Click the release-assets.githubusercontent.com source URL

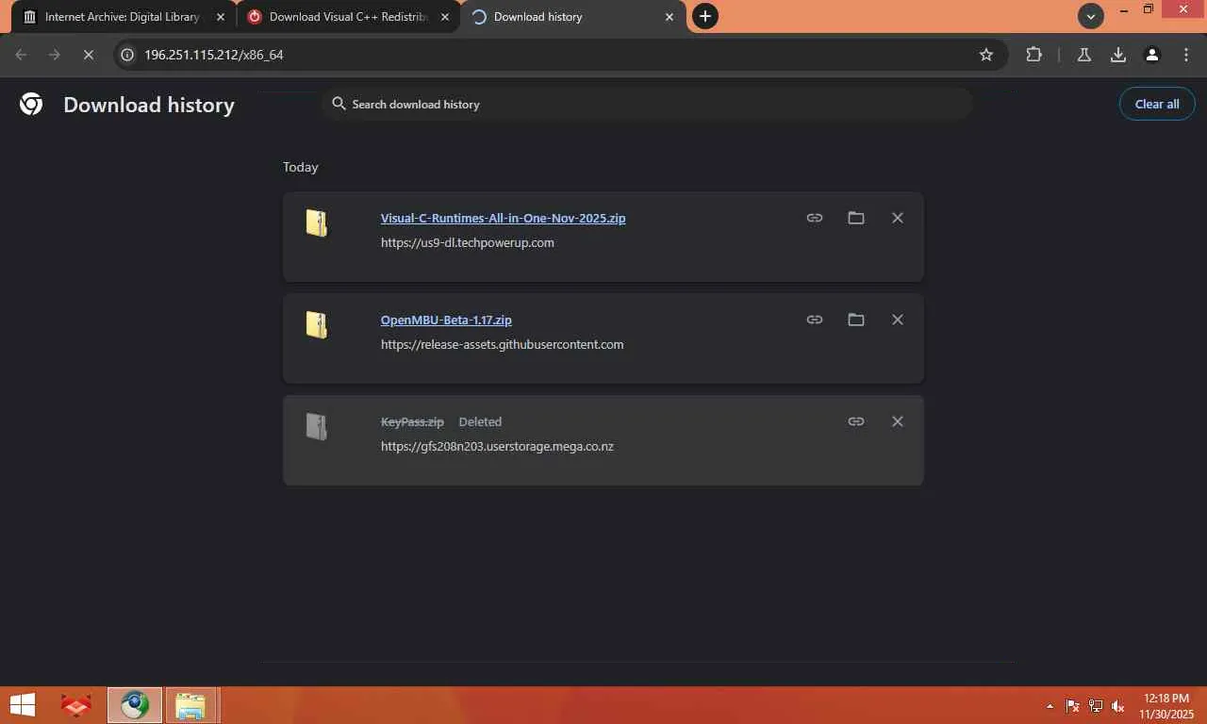(x=503, y=344)
